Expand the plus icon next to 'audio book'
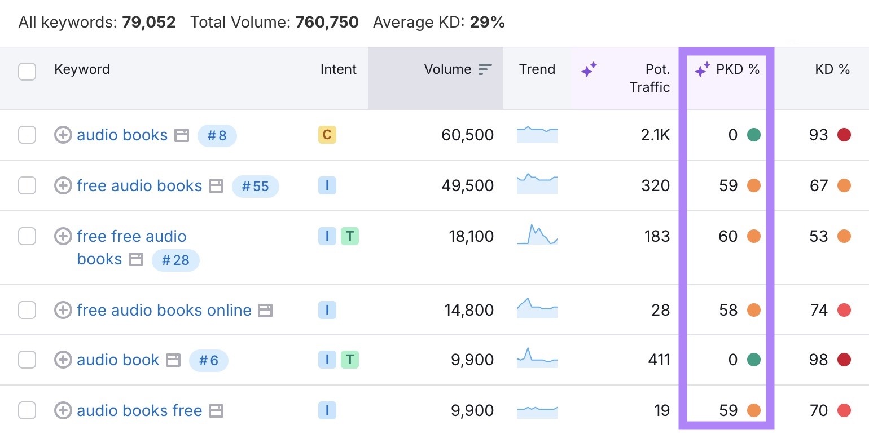Screen dimensions: 869x434 coord(63,360)
